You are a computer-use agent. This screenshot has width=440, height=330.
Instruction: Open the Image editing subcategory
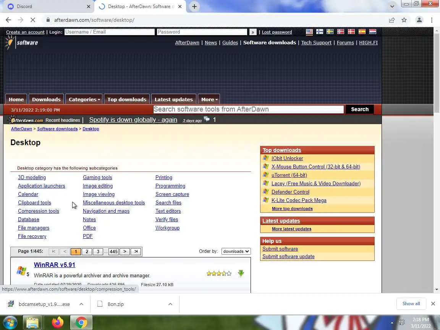(98, 186)
